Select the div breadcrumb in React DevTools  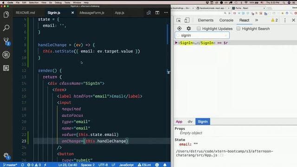tap(190, 122)
